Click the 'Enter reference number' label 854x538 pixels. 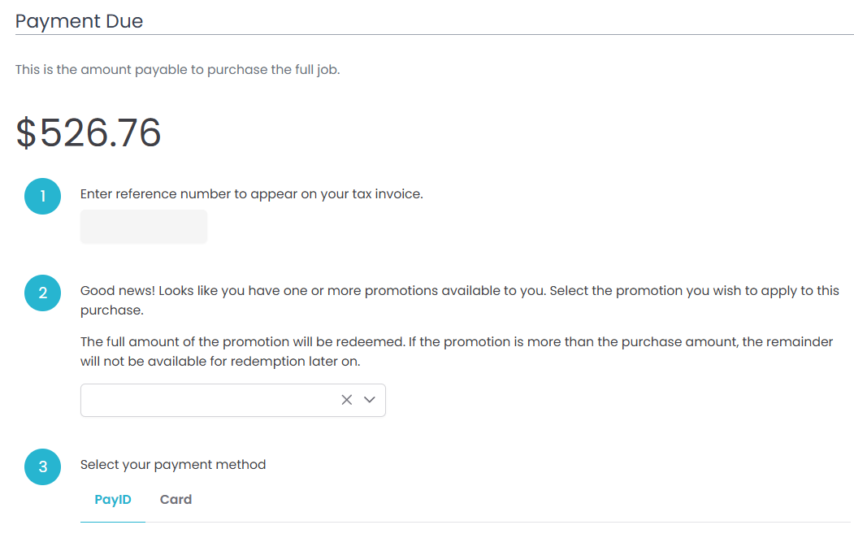(251, 194)
